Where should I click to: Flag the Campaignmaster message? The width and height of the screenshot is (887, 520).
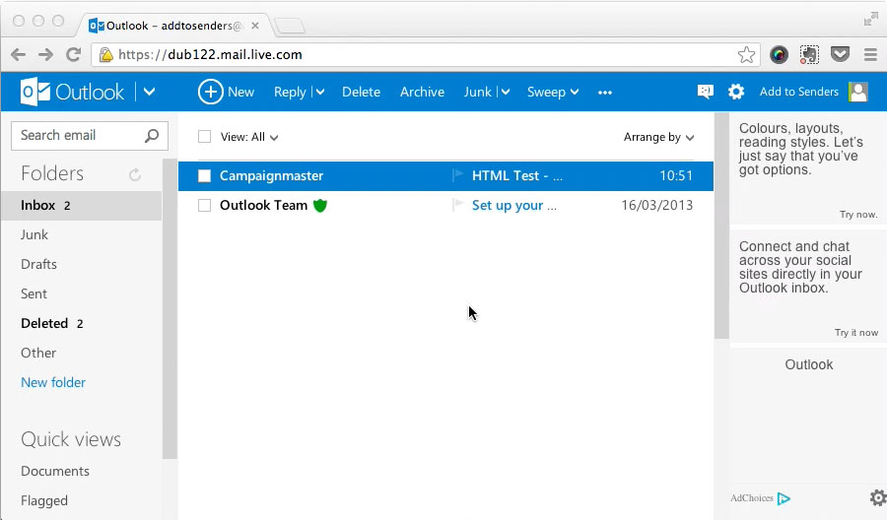[457, 175]
